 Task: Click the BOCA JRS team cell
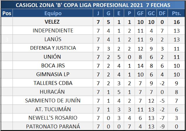pos(53,66)
